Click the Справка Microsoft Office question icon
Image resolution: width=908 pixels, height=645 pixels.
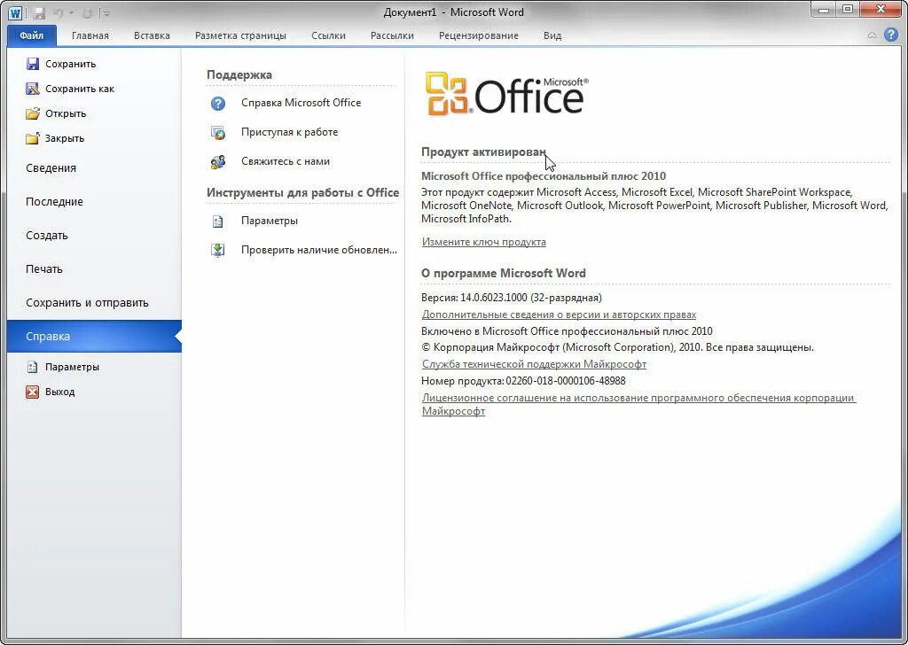[x=218, y=103]
